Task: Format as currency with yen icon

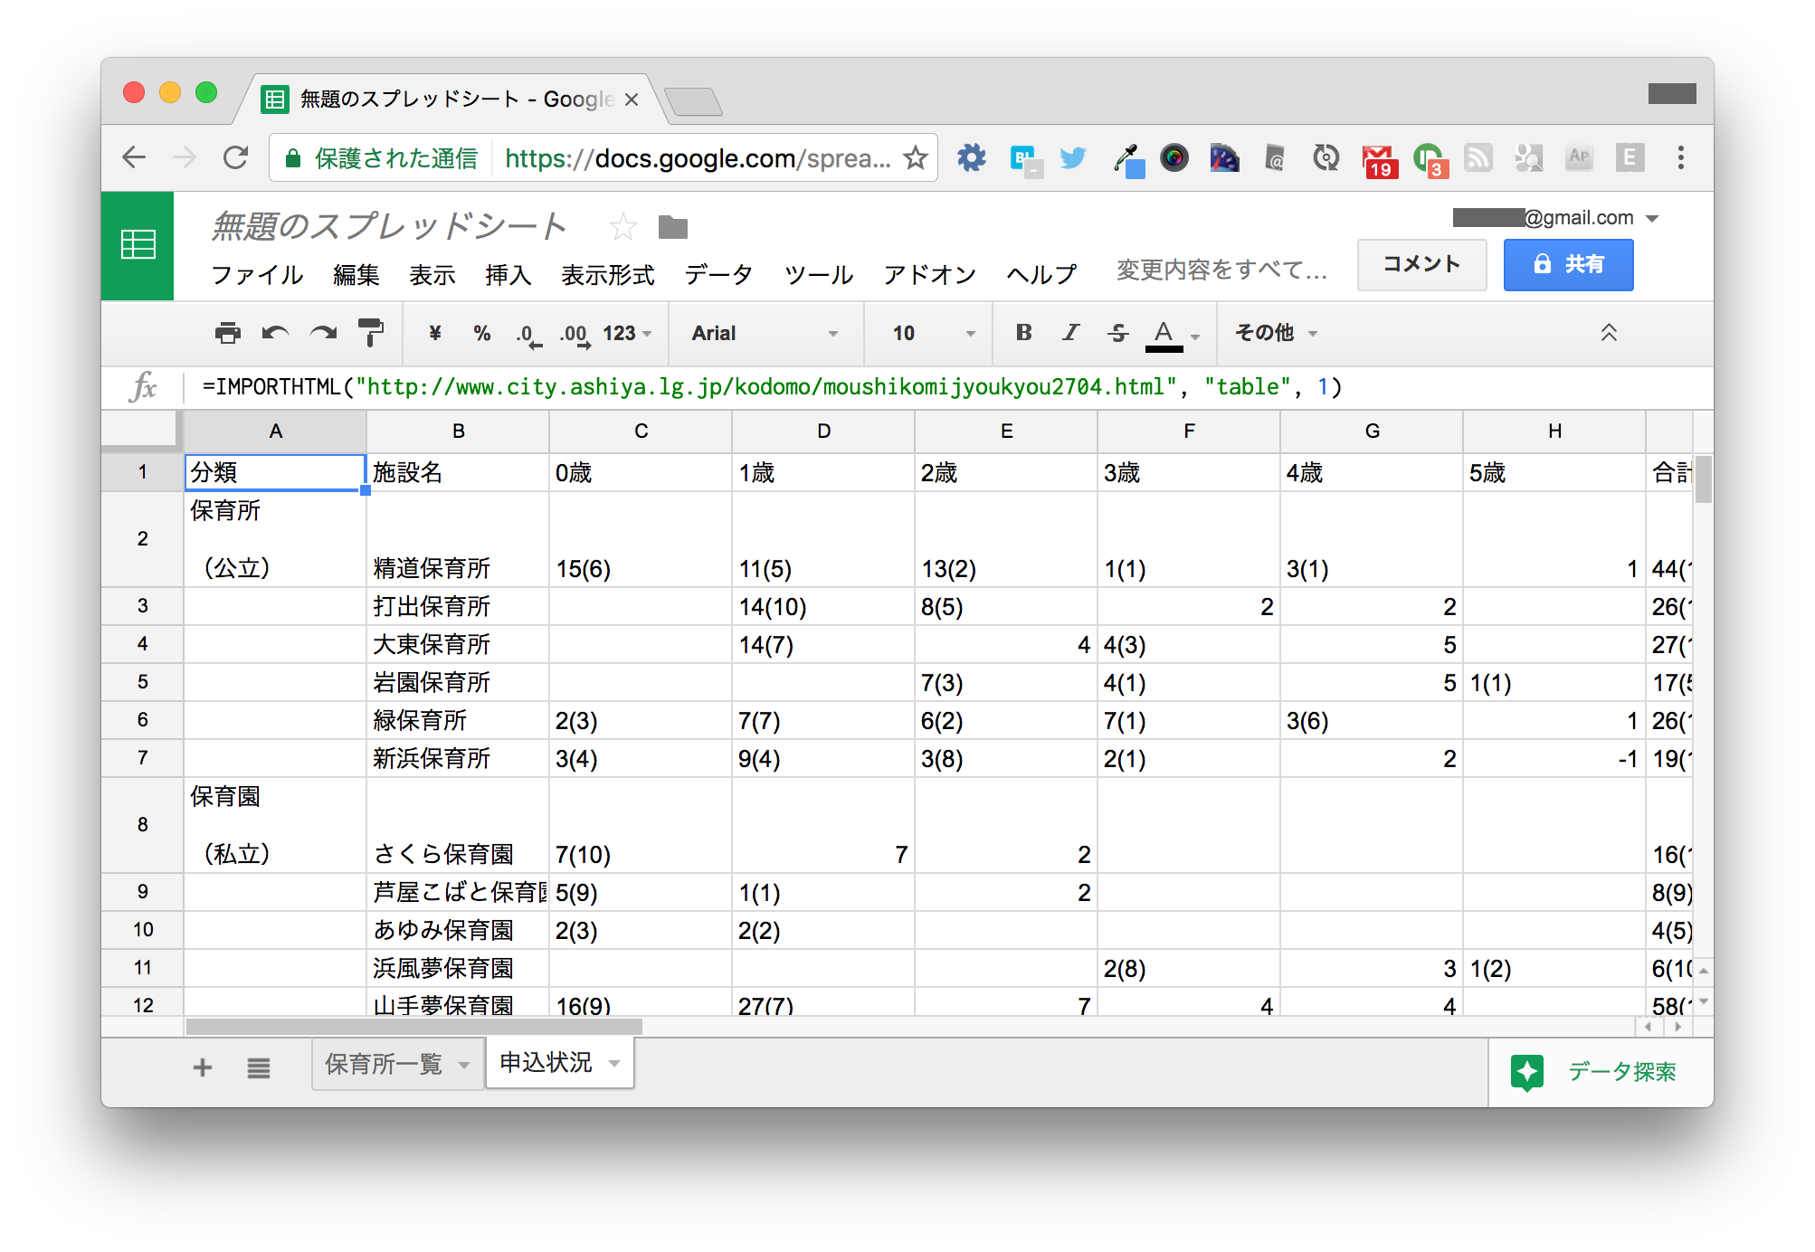Action: coord(435,334)
